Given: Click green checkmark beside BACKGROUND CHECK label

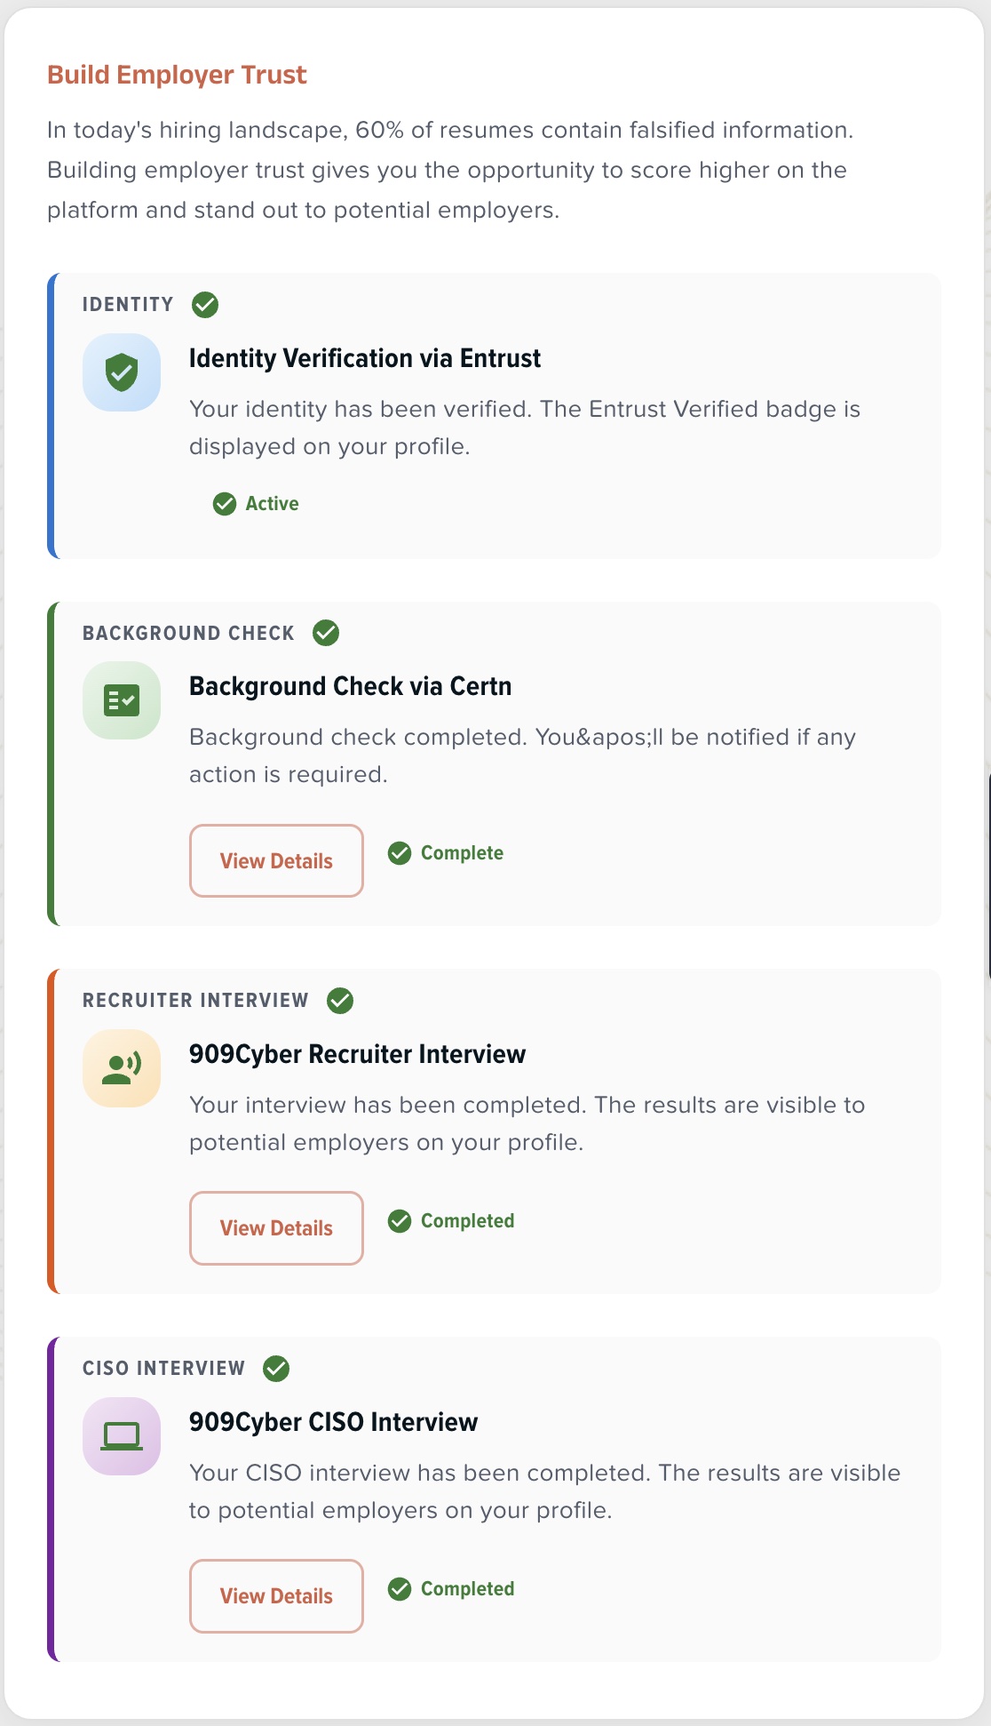Looking at the screenshot, I should pyautogui.click(x=326, y=633).
